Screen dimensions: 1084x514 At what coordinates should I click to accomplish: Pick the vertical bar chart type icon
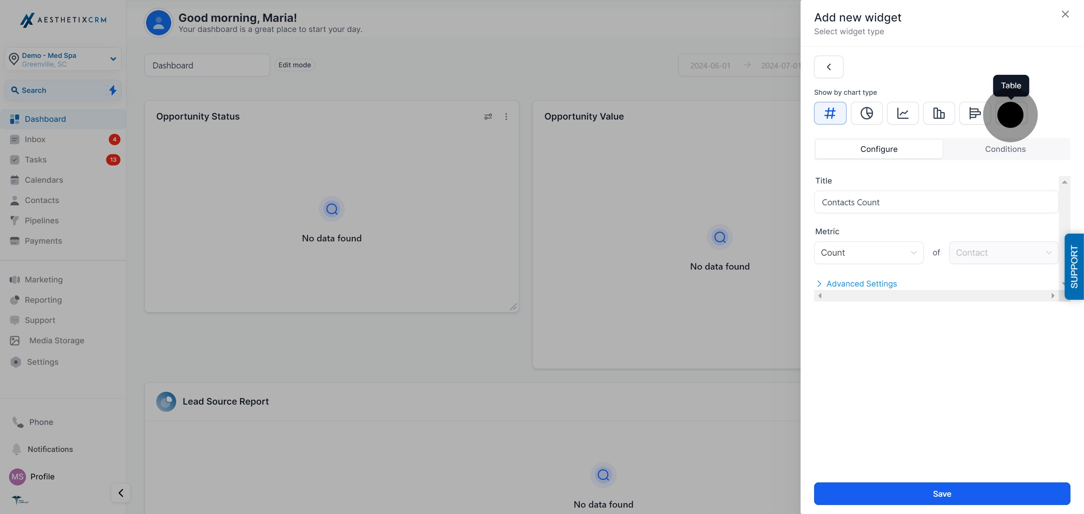click(x=939, y=113)
